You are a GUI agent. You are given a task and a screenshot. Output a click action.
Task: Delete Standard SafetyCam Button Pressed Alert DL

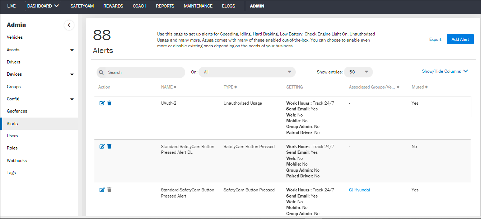point(109,147)
